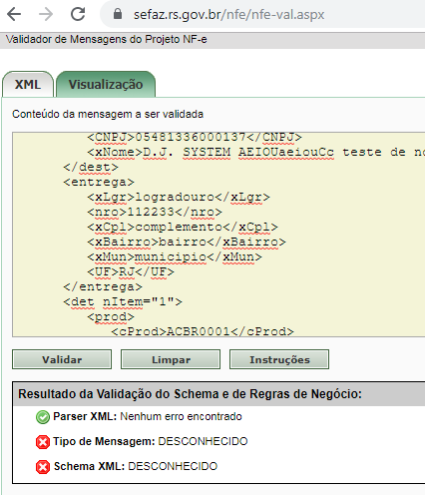This screenshot has width=425, height=495.
Task: Click the padlock site security icon
Action: [118, 14]
